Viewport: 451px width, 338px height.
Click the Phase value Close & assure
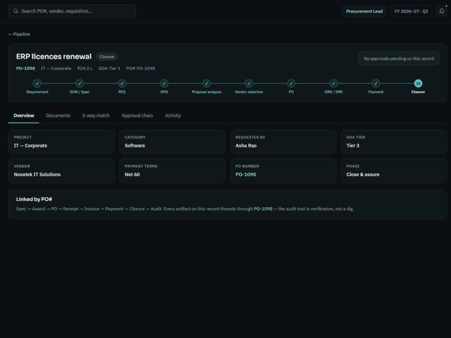coord(363,174)
